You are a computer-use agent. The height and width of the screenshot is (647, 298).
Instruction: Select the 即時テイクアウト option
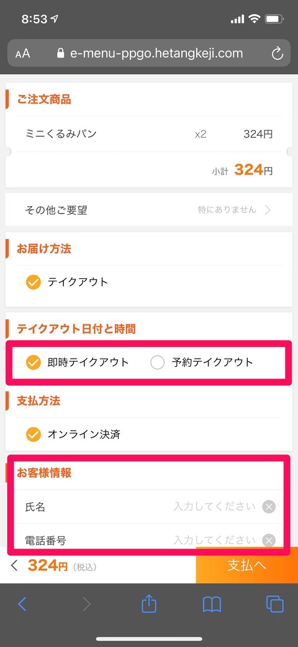[78, 362]
